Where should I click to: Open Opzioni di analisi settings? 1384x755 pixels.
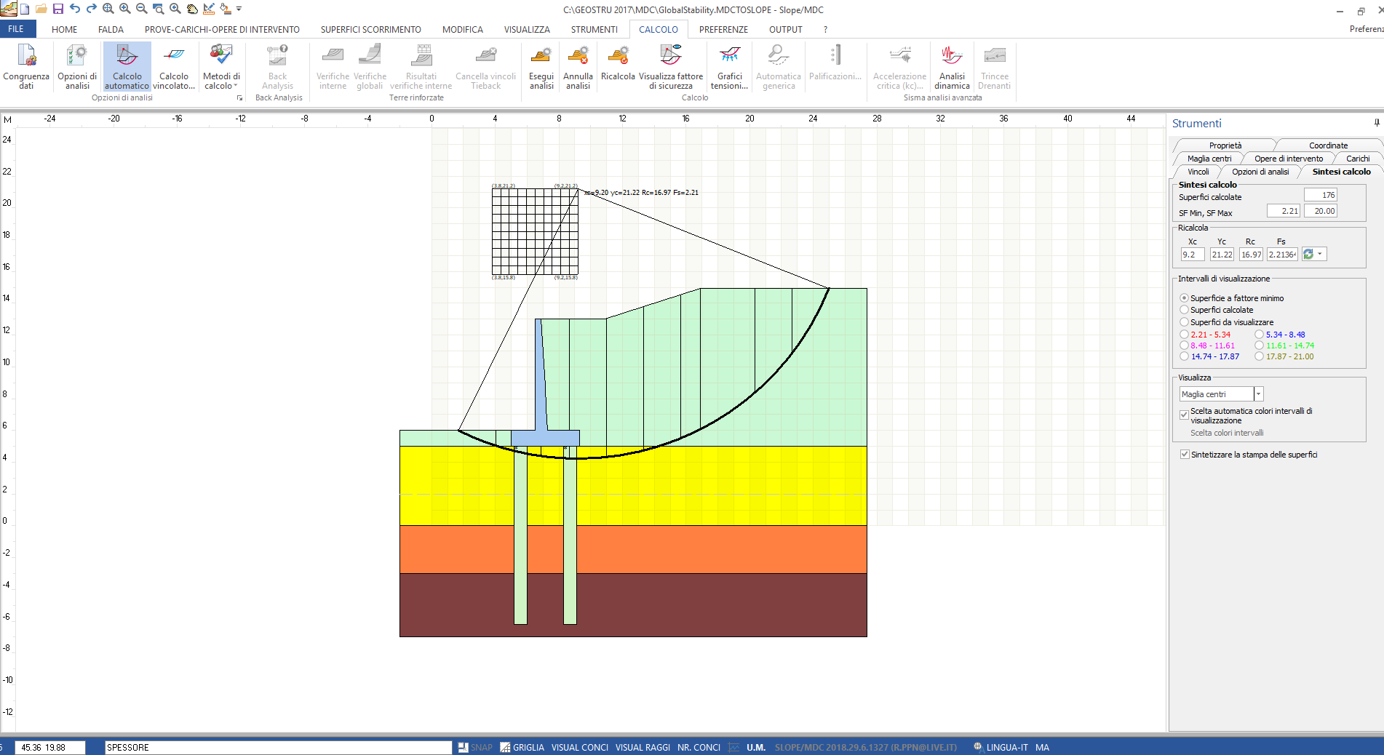[x=77, y=67]
